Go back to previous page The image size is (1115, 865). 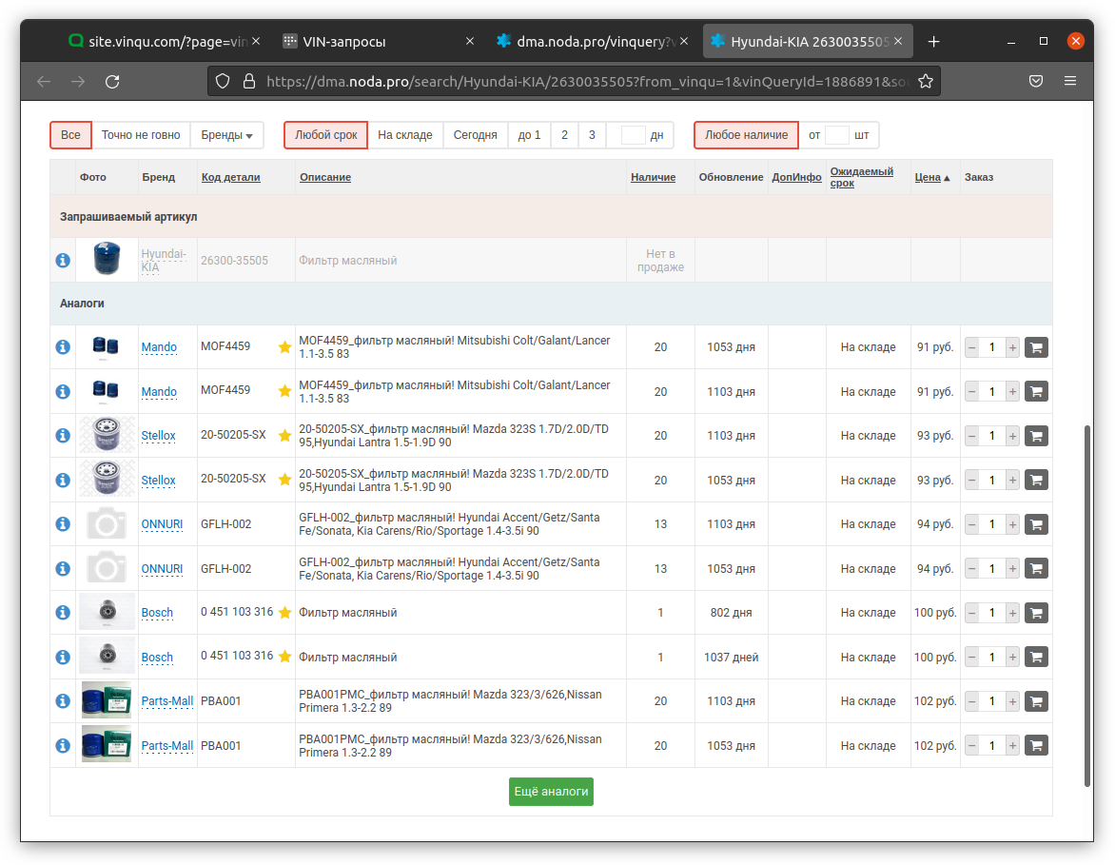pyautogui.click(x=44, y=81)
